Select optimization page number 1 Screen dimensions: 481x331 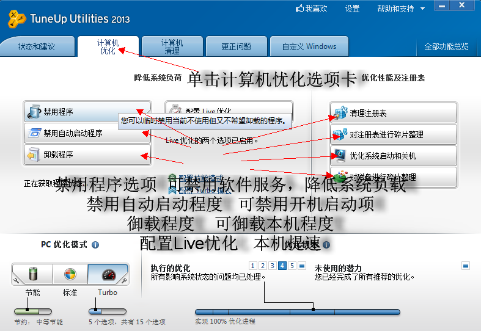tap(253, 266)
